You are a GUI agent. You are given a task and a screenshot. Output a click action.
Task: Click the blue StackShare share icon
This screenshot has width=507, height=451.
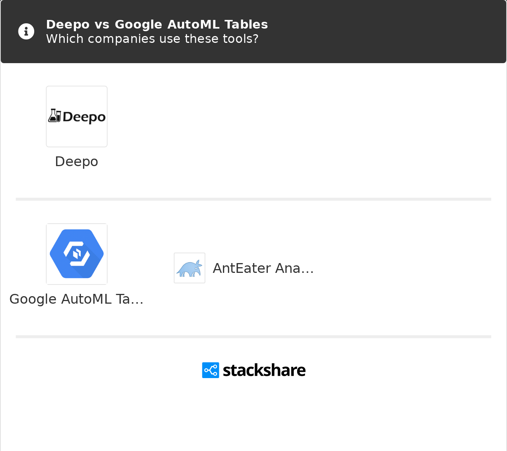point(211,370)
